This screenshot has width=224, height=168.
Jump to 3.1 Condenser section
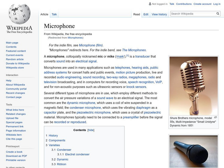[x=64, y=150]
